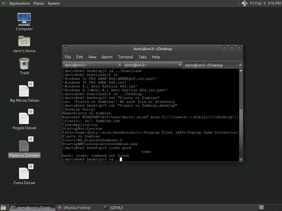The width and height of the screenshot is (282, 211).
Task: Click the 'StartupWMClass=plantsvszombies.exe' line
Action: coord(100,144)
